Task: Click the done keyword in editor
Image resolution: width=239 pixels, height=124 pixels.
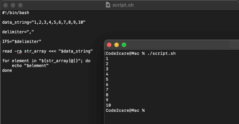Action: point(7,70)
